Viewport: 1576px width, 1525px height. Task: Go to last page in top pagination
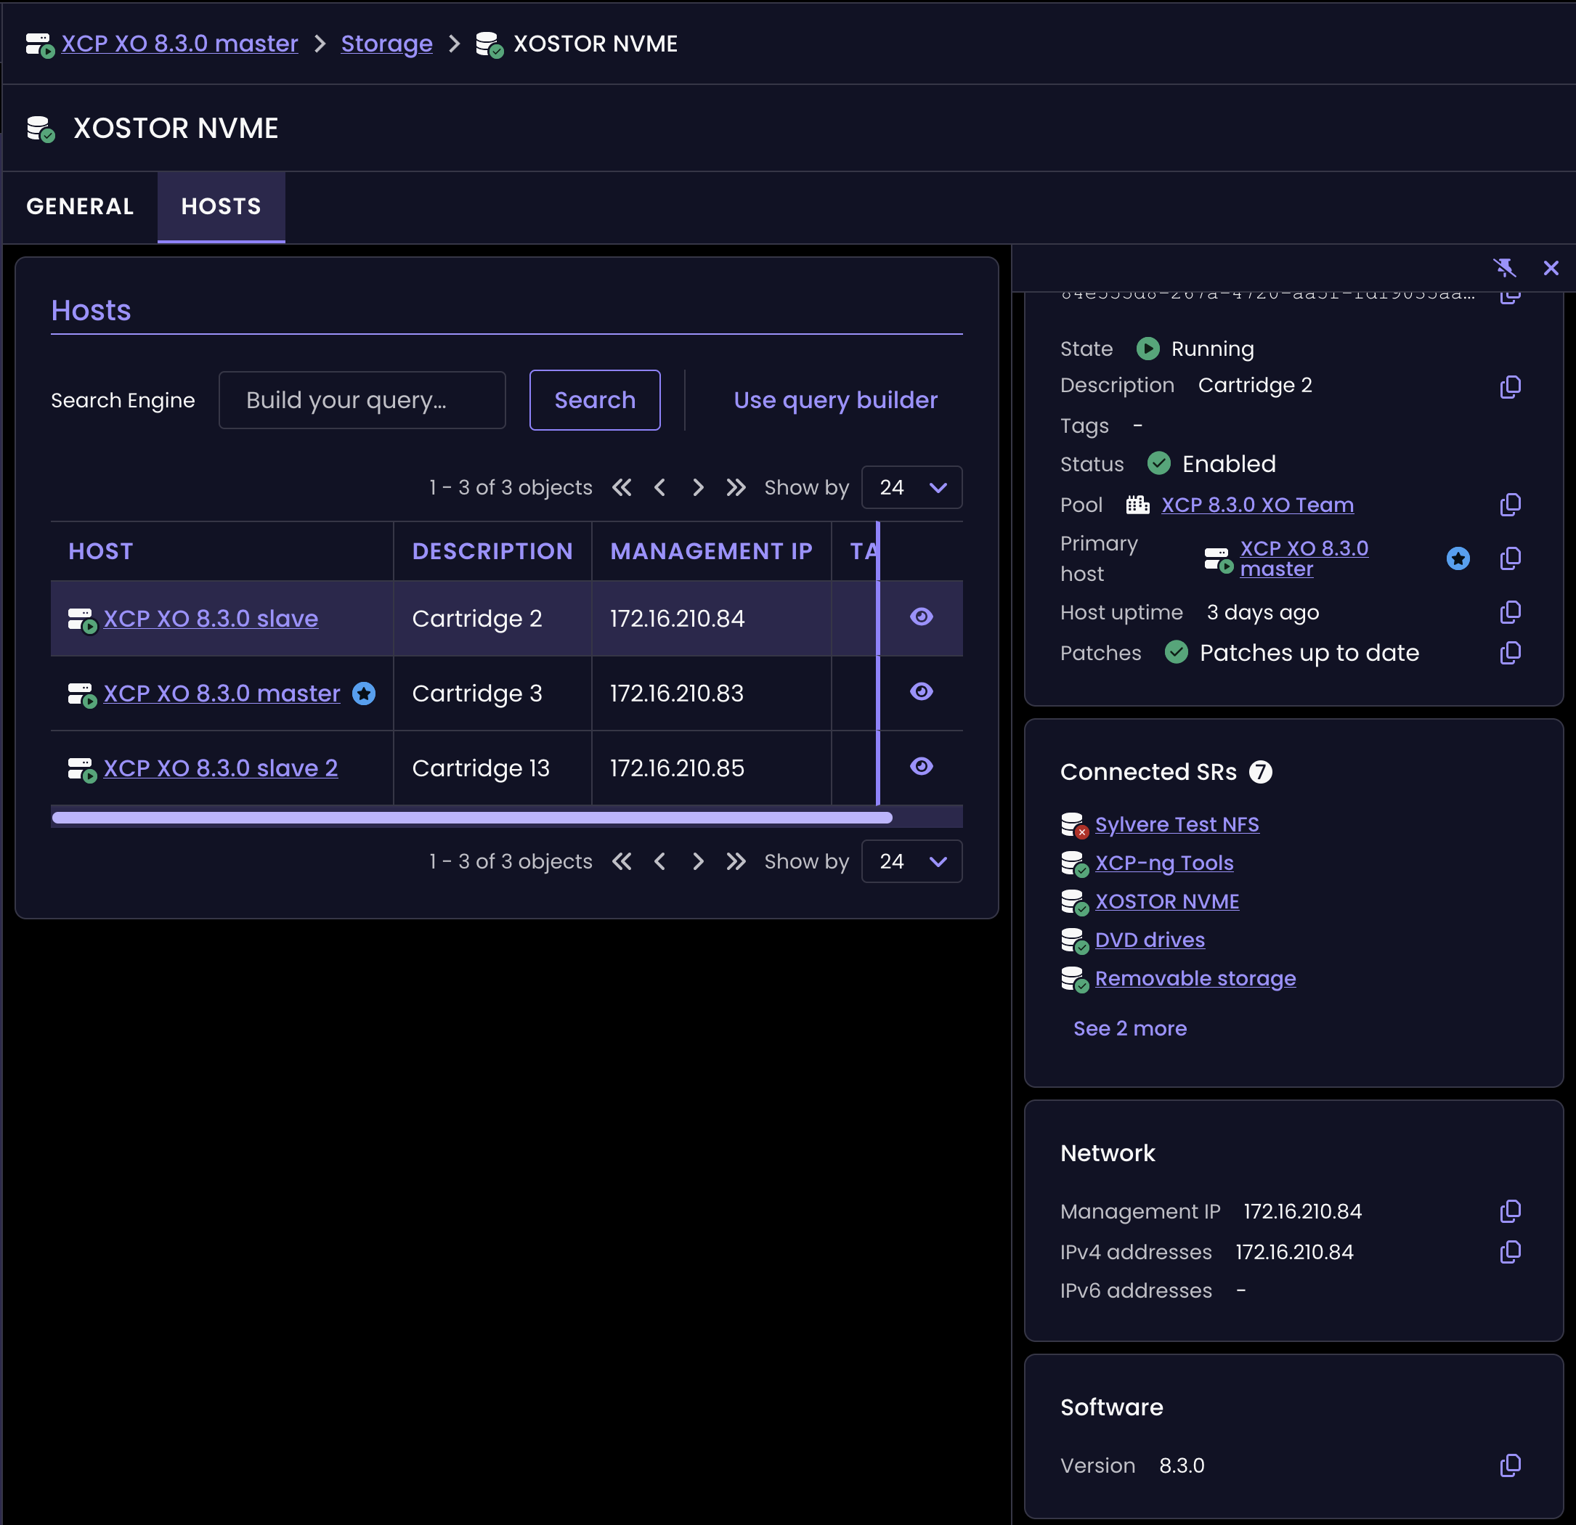click(736, 487)
